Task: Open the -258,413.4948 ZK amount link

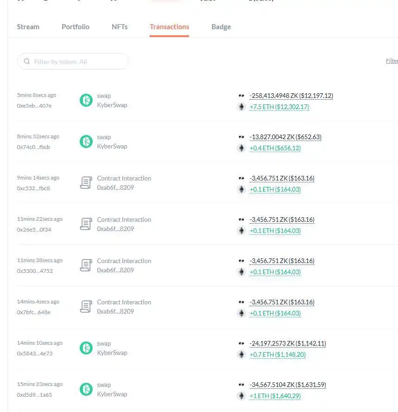Action: pos(291,96)
